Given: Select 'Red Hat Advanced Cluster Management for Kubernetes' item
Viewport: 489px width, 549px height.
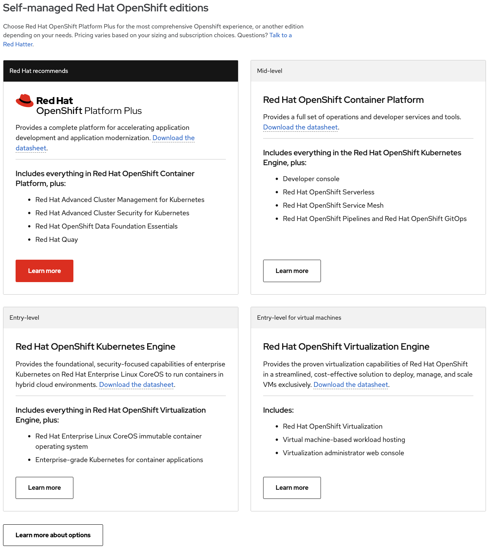Looking at the screenshot, I should tap(120, 200).
